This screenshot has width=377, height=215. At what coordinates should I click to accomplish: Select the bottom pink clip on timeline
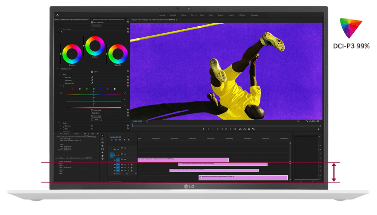pyautogui.click(x=243, y=178)
